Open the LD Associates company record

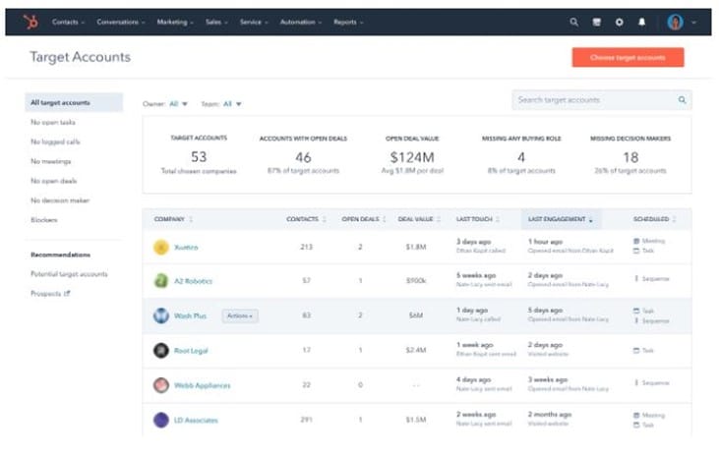196,421
